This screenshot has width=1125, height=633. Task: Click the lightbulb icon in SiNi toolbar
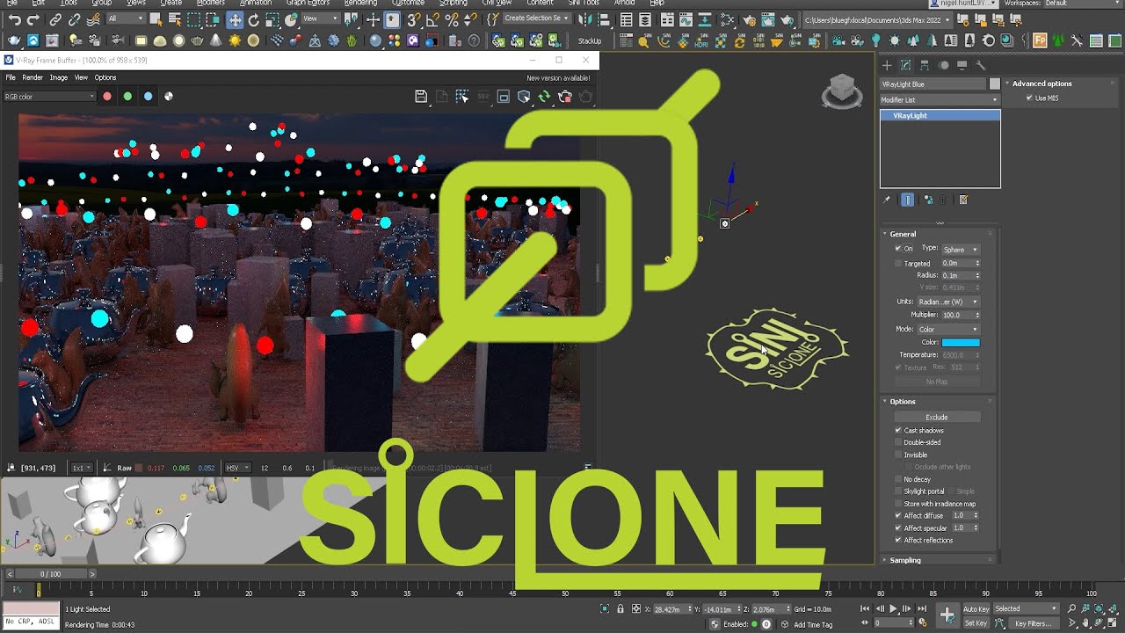coord(876,40)
